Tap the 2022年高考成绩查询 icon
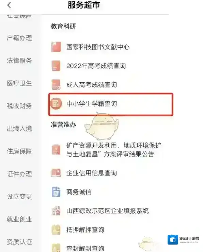The width and height of the screenshot is (203, 252). pos(56,66)
